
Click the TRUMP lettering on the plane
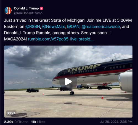(x=84, y=68)
